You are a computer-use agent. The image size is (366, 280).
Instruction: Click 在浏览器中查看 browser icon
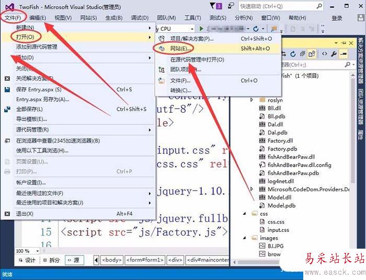pos(7,141)
